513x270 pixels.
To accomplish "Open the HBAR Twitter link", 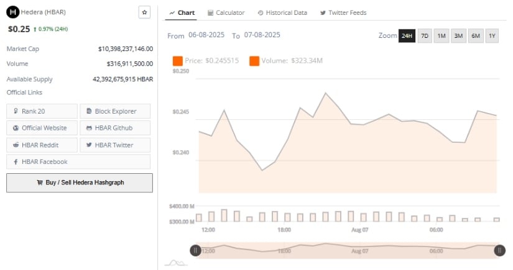I will (x=115, y=145).
